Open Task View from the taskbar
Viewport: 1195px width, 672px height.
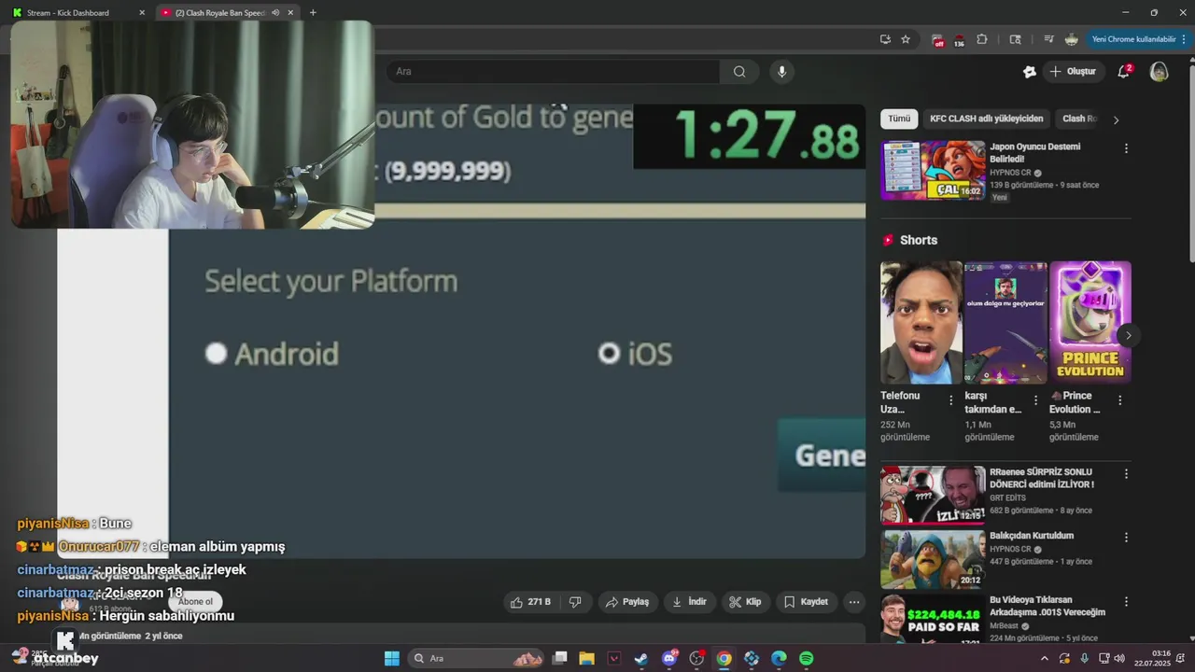tap(559, 658)
